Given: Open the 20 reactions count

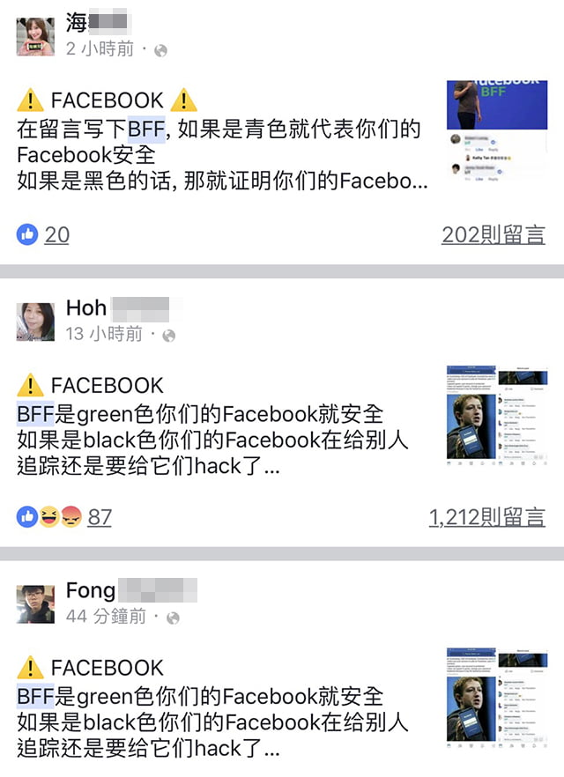Looking at the screenshot, I should [57, 235].
